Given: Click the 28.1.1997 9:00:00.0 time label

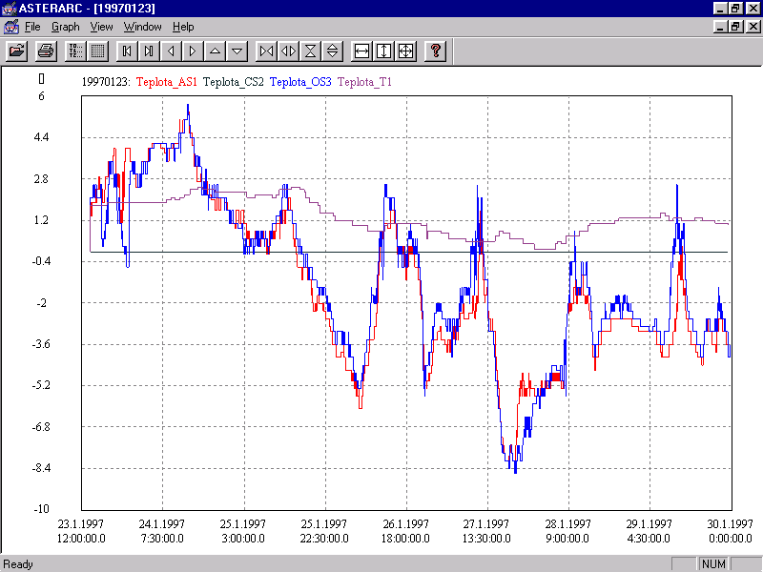Looking at the screenshot, I should 567,531.
